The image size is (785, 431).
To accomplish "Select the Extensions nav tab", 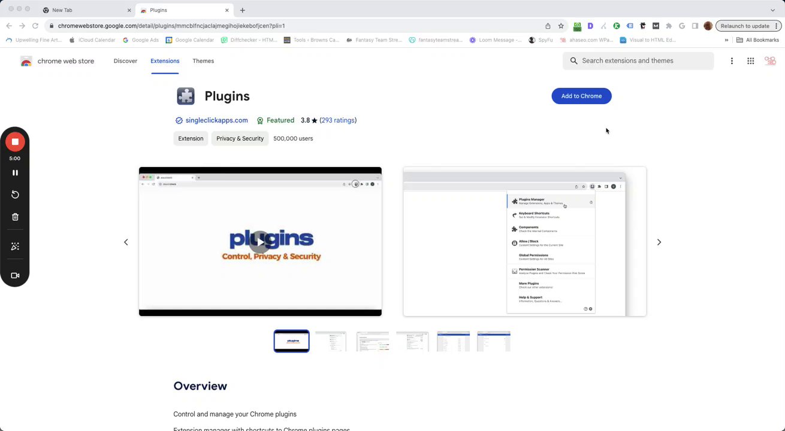I will tap(165, 60).
